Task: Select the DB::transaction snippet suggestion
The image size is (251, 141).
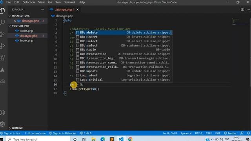Action: pos(124,54)
